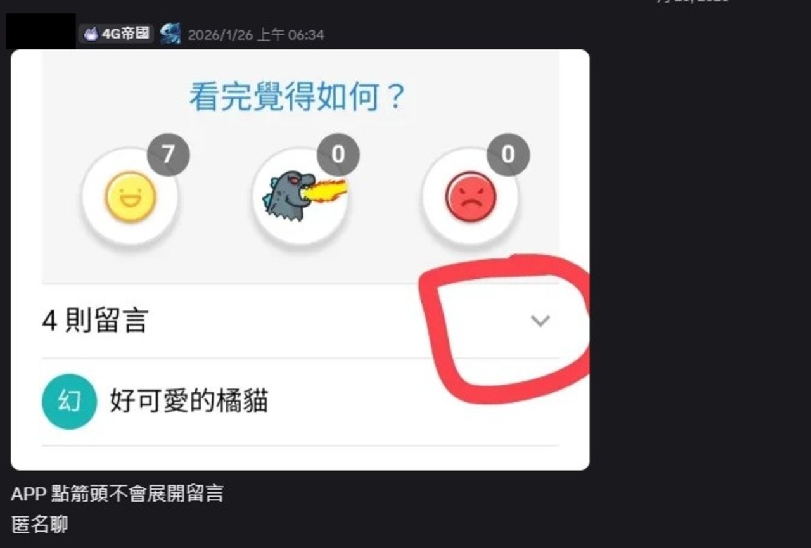Viewport: 811px width, 548px height.
Task: Click the purple flame icon in 4G帝国 badge
Action: [92, 34]
